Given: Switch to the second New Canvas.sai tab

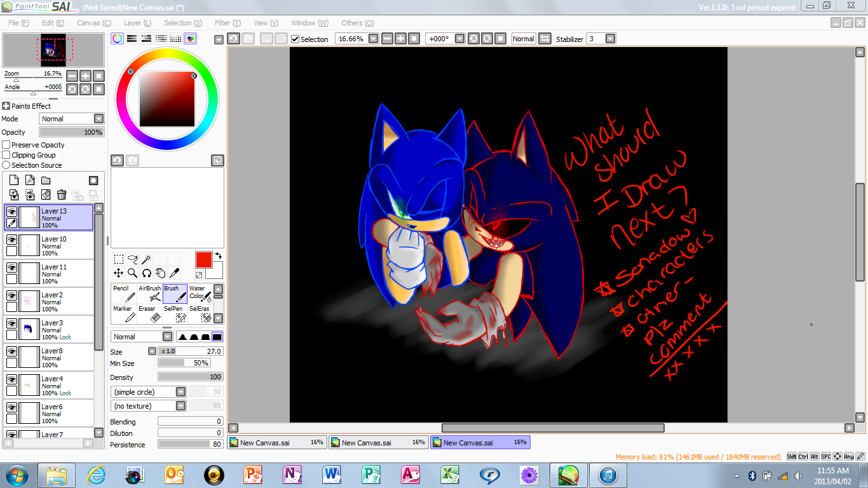Looking at the screenshot, I should coord(379,442).
